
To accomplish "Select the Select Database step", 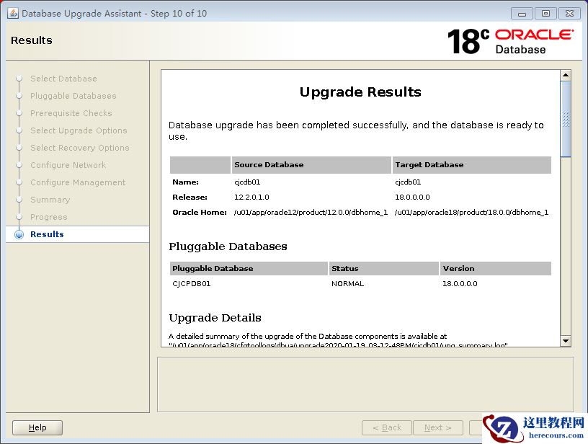I will [63, 79].
